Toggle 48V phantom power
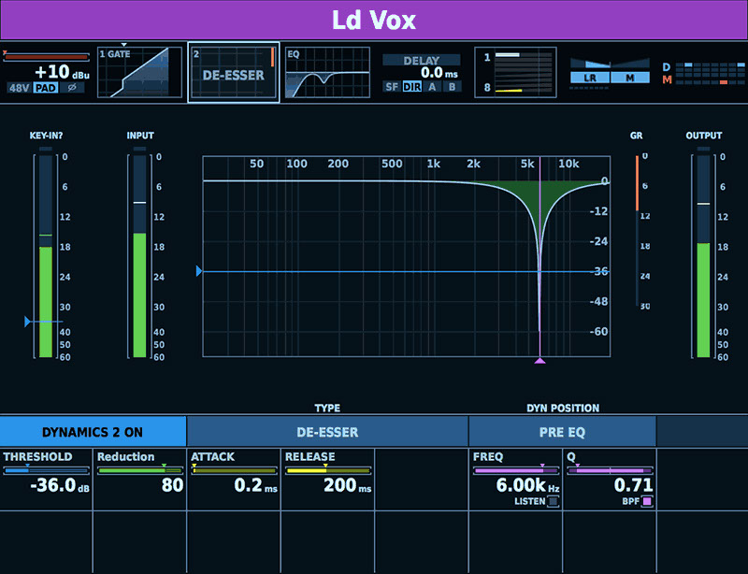 click(19, 88)
